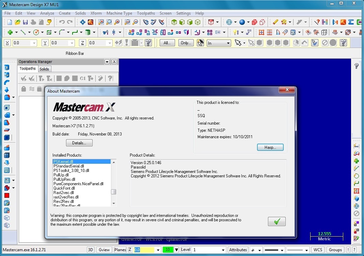
Task: Open the File menu
Action: (7, 13)
